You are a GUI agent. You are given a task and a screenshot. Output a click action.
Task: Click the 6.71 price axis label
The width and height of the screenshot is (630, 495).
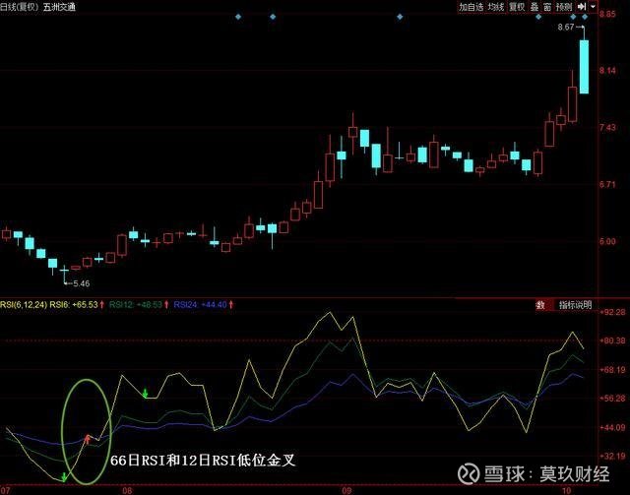(x=607, y=184)
